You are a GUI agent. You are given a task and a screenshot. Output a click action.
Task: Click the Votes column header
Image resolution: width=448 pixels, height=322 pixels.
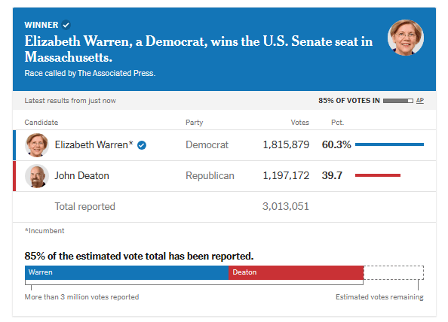coord(299,122)
